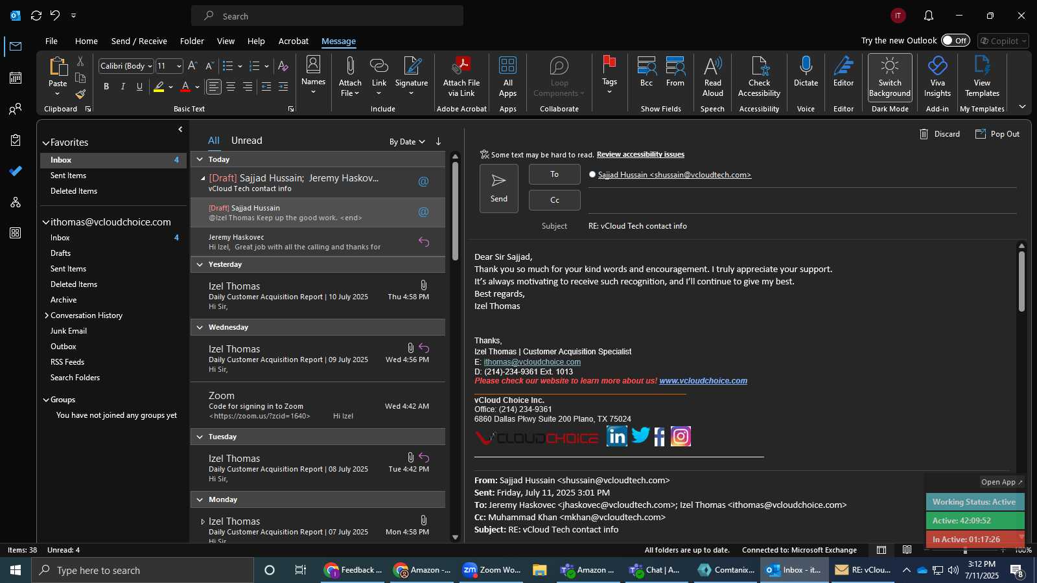
Task: Switch to the Home tab
Action: [86, 41]
